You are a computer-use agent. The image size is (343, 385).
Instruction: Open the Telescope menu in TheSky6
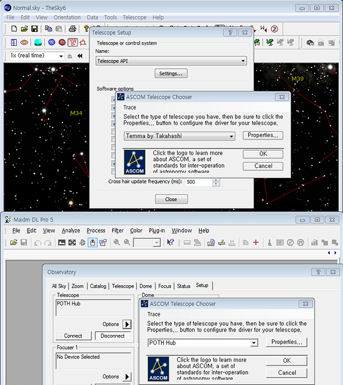pyautogui.click(x=135, y=17)
